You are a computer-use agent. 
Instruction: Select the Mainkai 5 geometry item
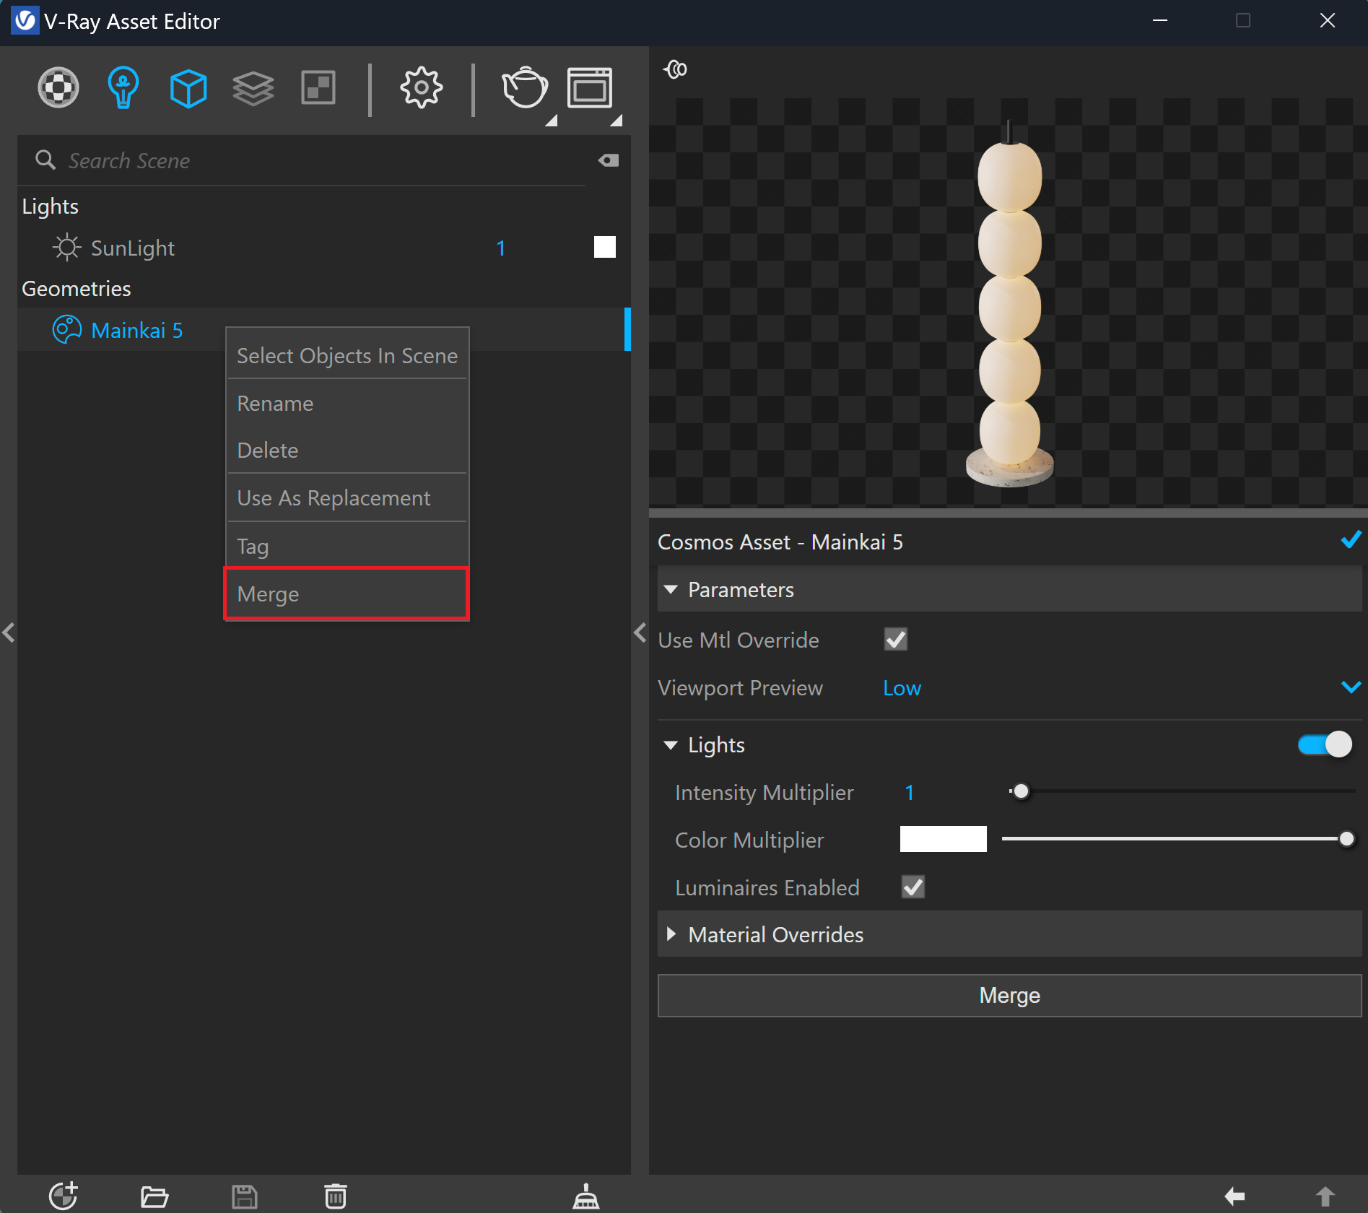(323, 330)
